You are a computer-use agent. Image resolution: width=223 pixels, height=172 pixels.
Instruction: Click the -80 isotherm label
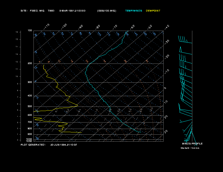coord(98,27)
